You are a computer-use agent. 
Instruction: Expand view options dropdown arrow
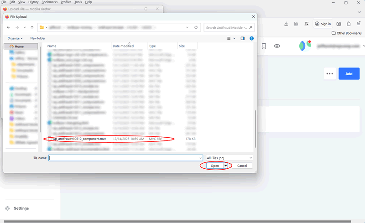(x=234, y=38)
